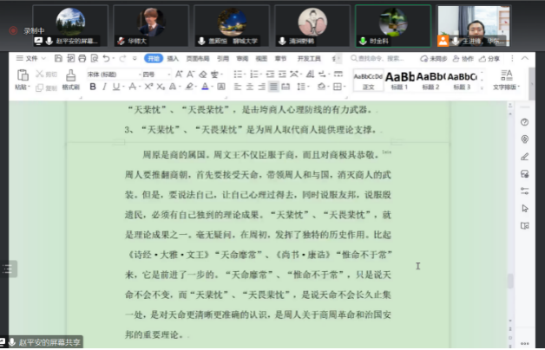
Task: Click the Save icon in quick access toolbar
Action: click(59, 59)
